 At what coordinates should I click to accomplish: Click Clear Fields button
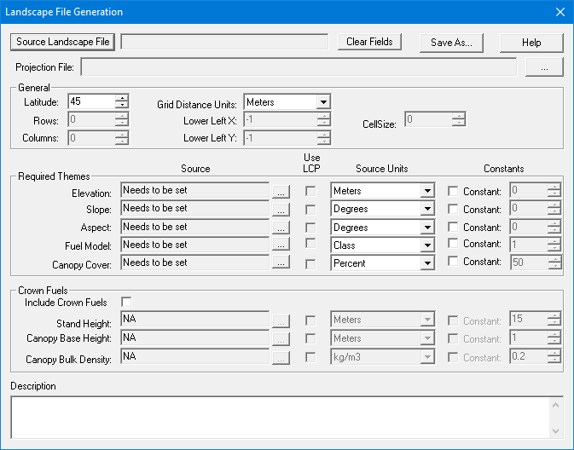coord(369,42)
